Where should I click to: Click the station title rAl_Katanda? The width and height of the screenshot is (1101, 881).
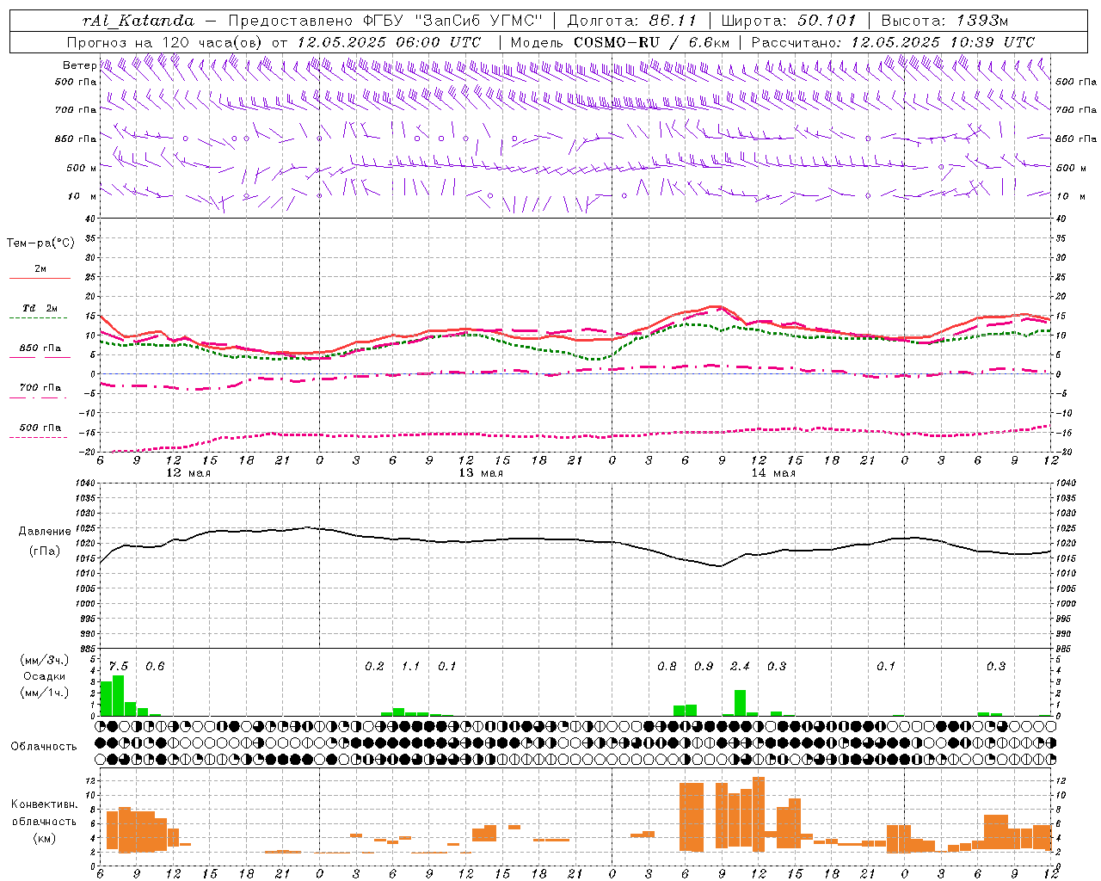coord(139,21)
